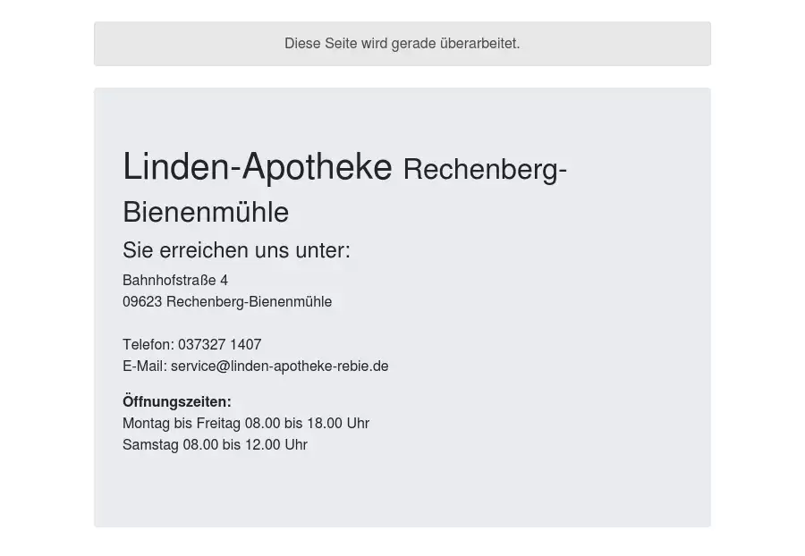Click the postal code "09623"
Image resolution: width=805 pixels, height=556 pixels.
pyautogui.click(x=142, y=302)
